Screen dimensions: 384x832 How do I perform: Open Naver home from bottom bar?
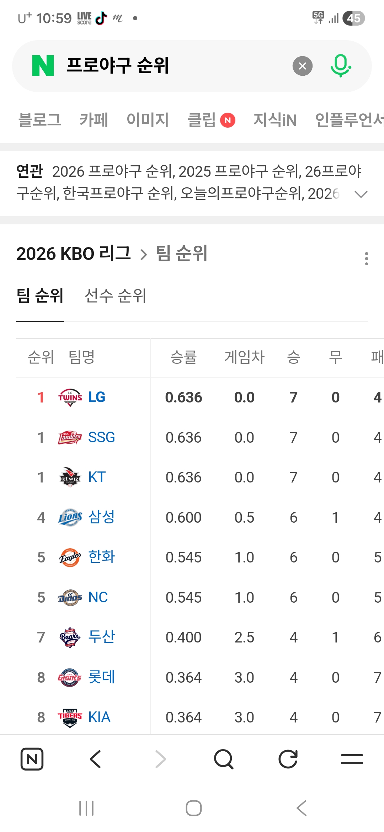32,759
